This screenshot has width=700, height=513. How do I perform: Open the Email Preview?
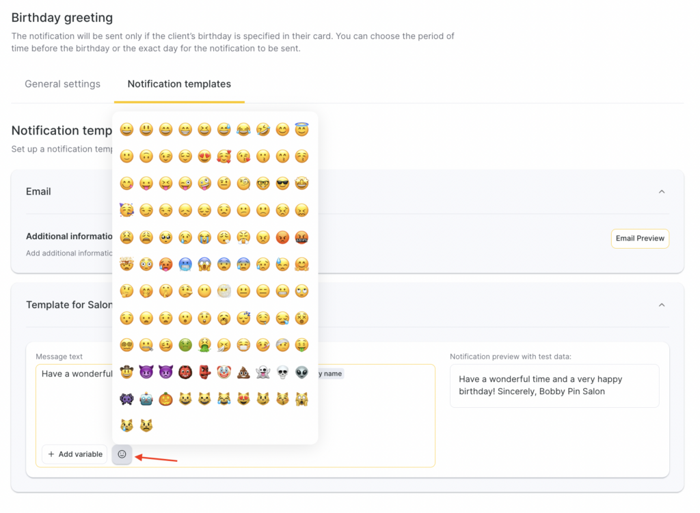tap(640, 238)
